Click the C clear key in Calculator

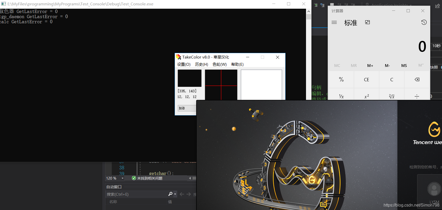coord(392,79)
